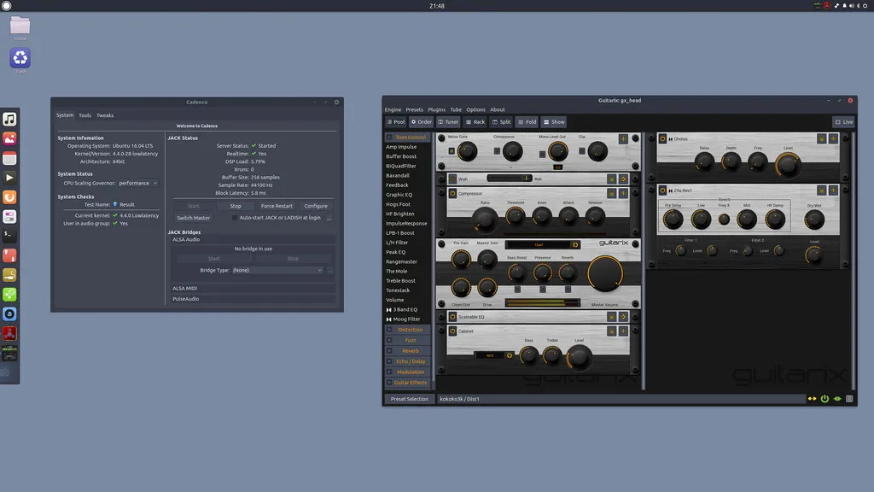Expand the Distortion effects category
874x492 pixels.
(409, 330)
